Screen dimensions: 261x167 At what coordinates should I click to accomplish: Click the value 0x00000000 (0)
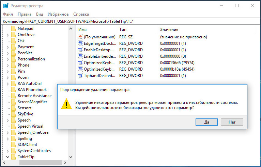(173, 56)
